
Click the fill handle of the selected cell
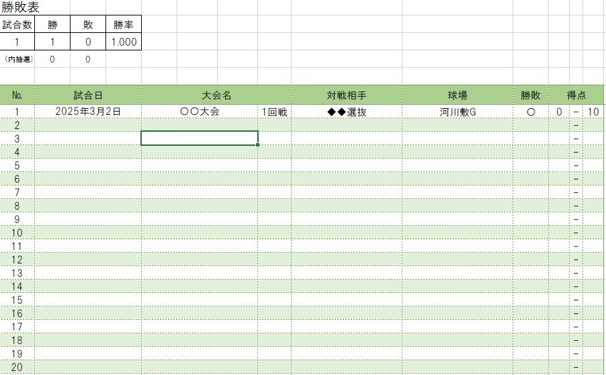258,145
